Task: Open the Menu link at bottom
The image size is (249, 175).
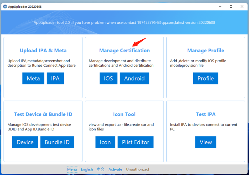Action: pyautogui.click(x=72, y=169)
